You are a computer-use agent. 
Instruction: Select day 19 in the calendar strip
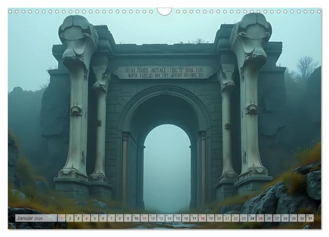click(x=211, y=218)
